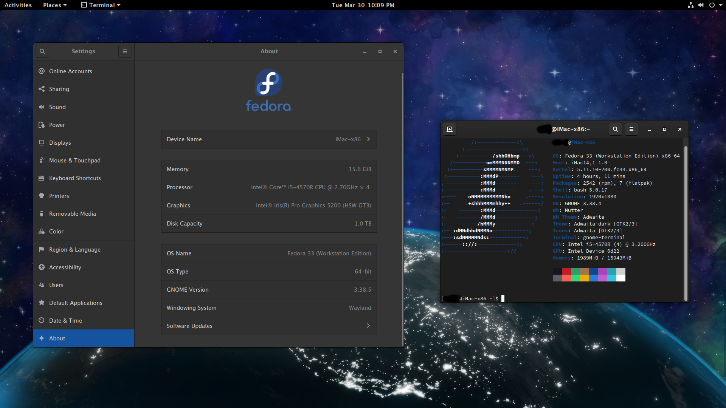Click the Keyboard Shortcuts icon
726x408 pixels.
(x=42, y=178)
